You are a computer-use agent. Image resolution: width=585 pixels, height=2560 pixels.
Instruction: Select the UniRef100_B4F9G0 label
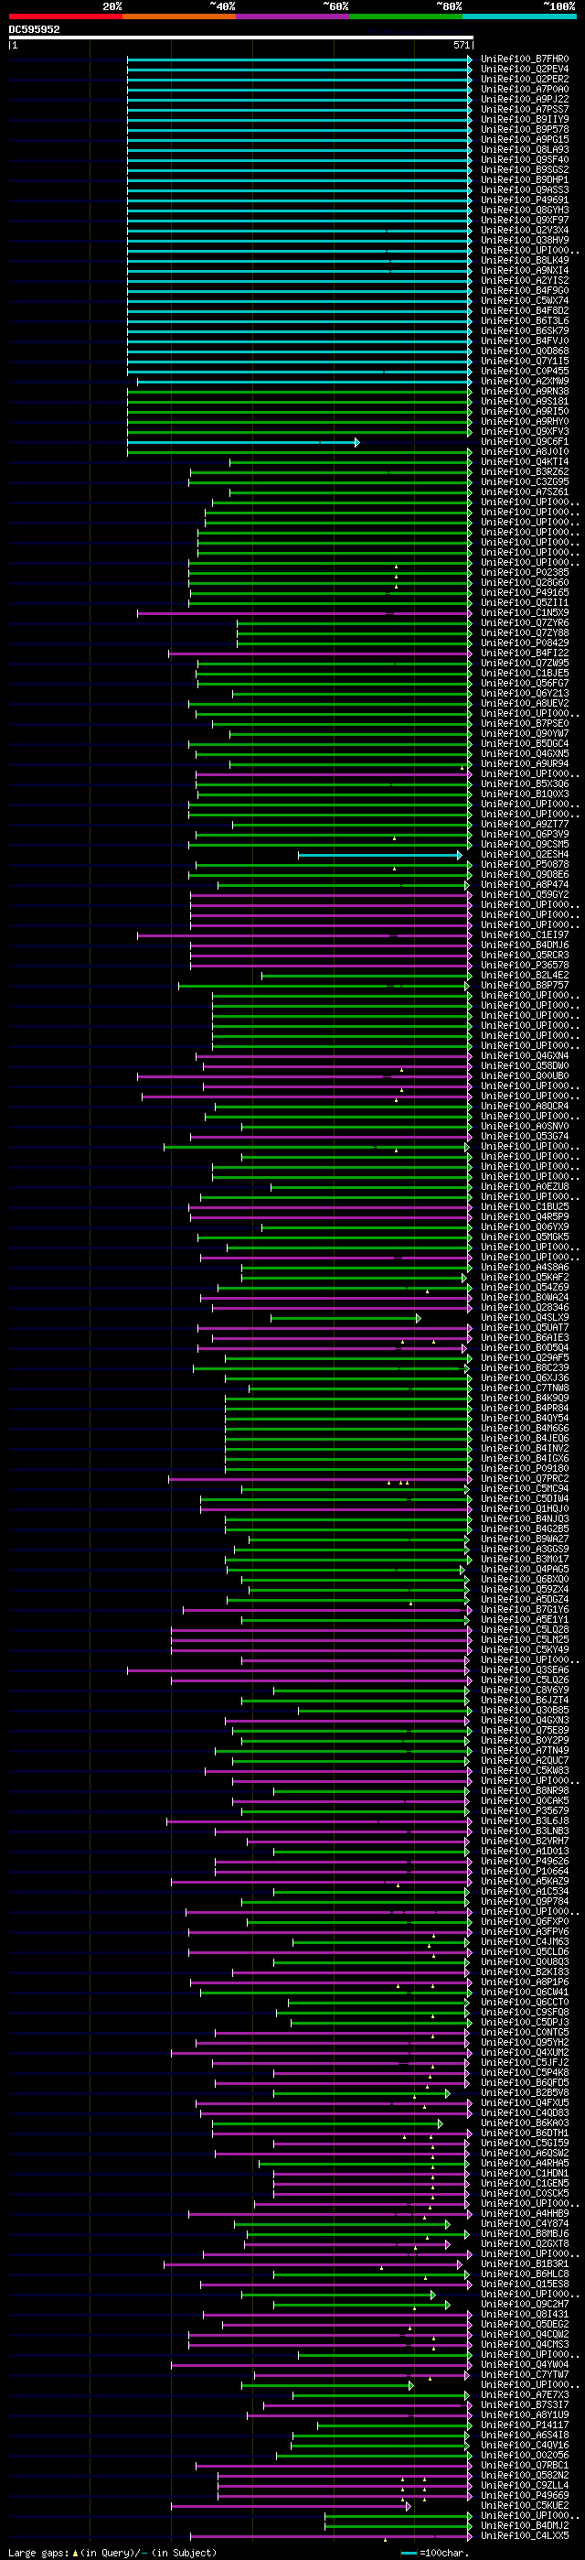point(526,291)
